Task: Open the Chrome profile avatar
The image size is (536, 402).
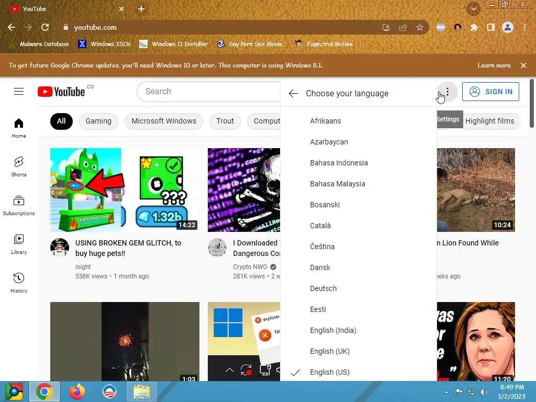Action: [508, 27]
